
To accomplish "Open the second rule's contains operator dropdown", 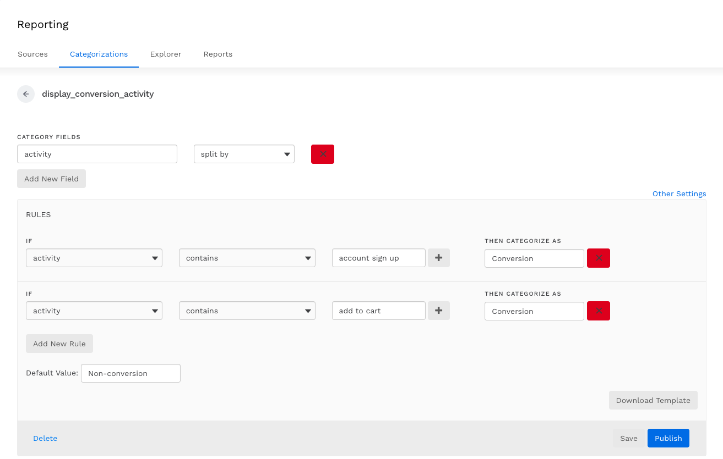I will click(247, 311).
